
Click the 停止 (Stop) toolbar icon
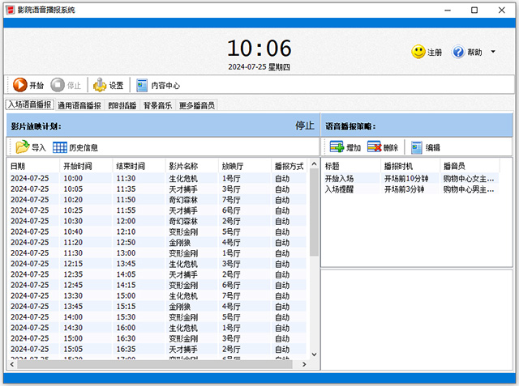(x=58, y=85)
